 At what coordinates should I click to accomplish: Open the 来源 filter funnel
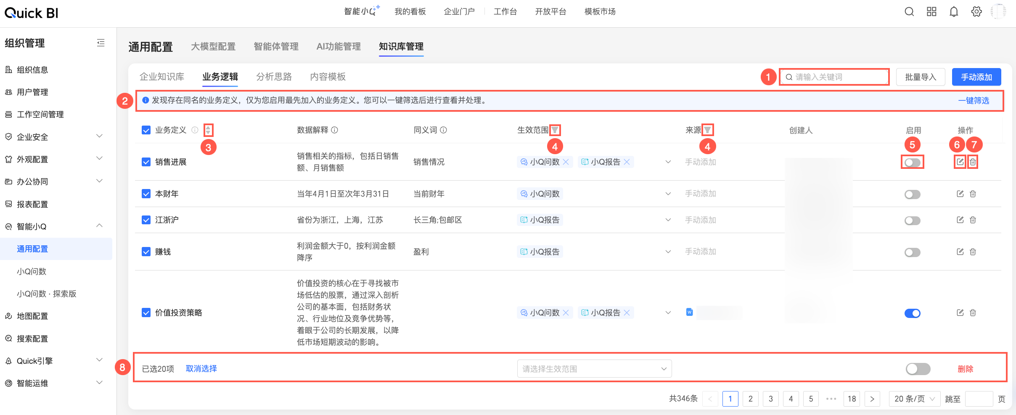708,130
